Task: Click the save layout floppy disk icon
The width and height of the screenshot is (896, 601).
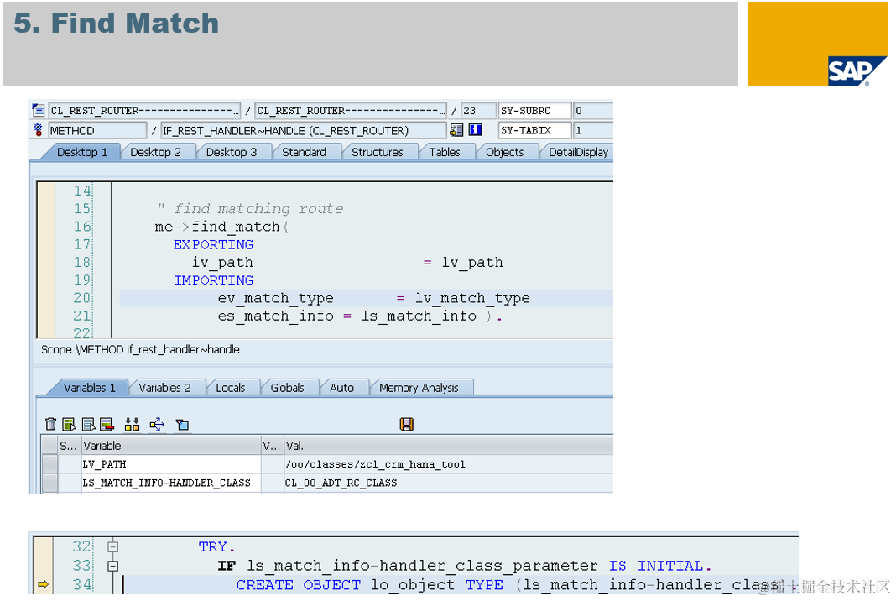Action: coord(406,424)
